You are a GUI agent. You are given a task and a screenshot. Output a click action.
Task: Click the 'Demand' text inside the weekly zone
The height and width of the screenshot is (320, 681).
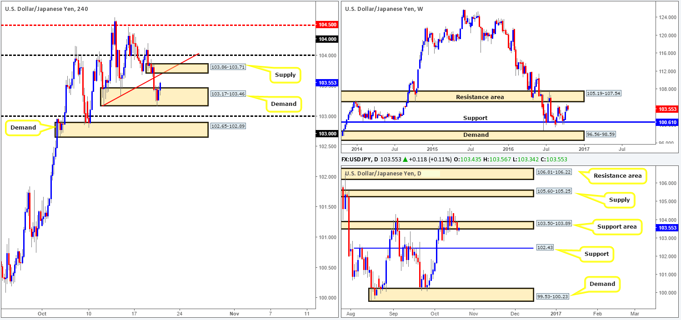(476, 135)
